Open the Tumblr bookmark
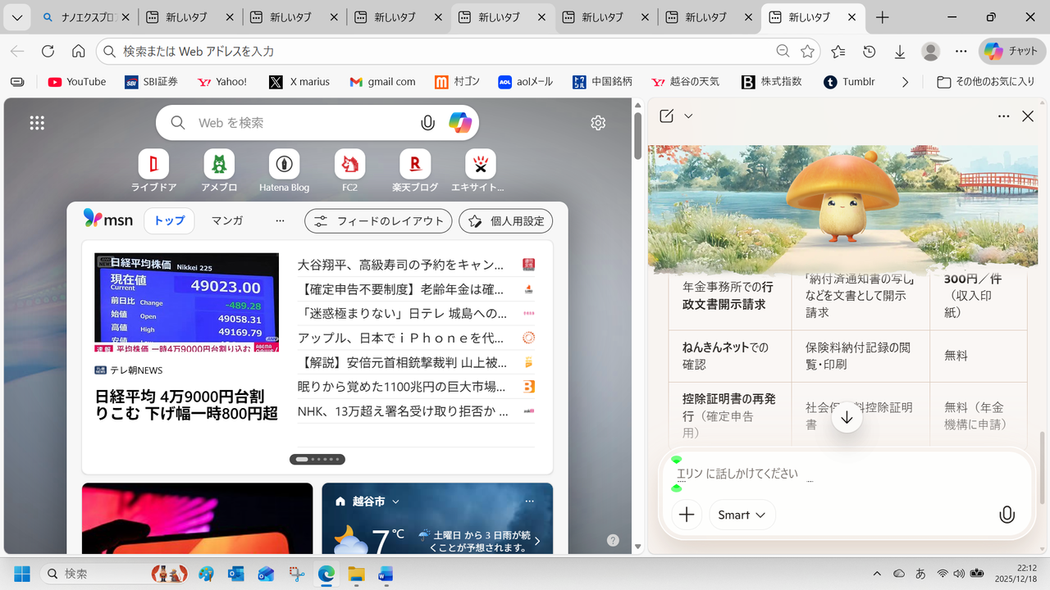This screenshot has height=590, width=1050. (849, 82)
